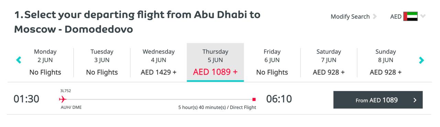
Task: Expand the AED currency dropdown arrow
Action: (423, 16)
